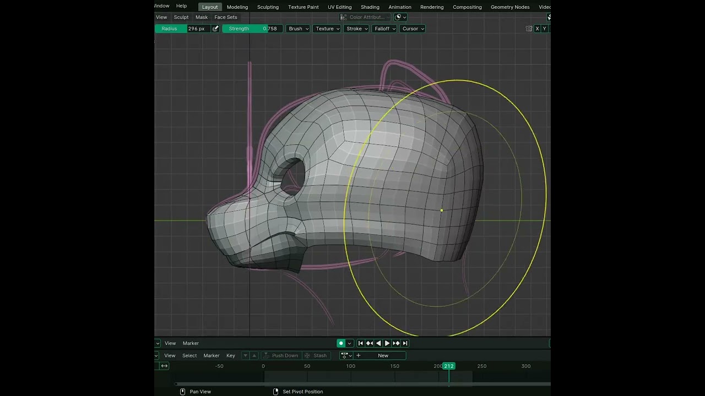The image size is (705, 396).
Task: Click the Pan View mouse icon
Action: point(182,392)
